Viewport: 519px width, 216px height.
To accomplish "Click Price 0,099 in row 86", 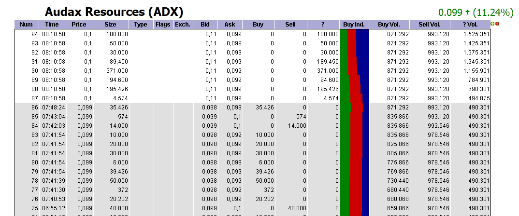I will click(85, 108).
